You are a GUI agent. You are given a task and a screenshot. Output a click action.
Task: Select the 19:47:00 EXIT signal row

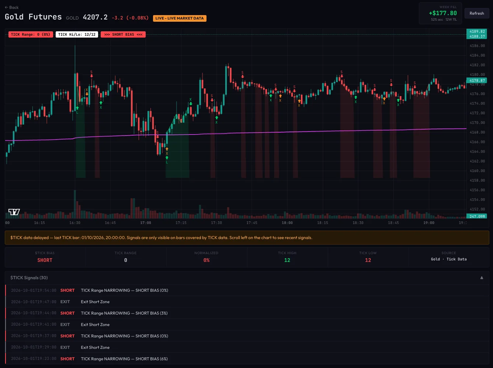247,302
